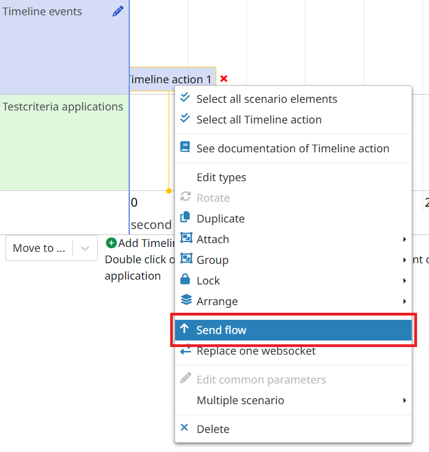
Task: Open See documentation of Timeline action
Action: pos(293,148)
